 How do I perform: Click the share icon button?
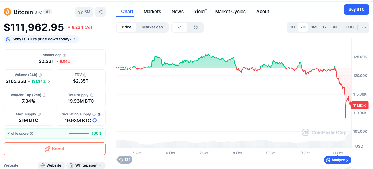100,12
